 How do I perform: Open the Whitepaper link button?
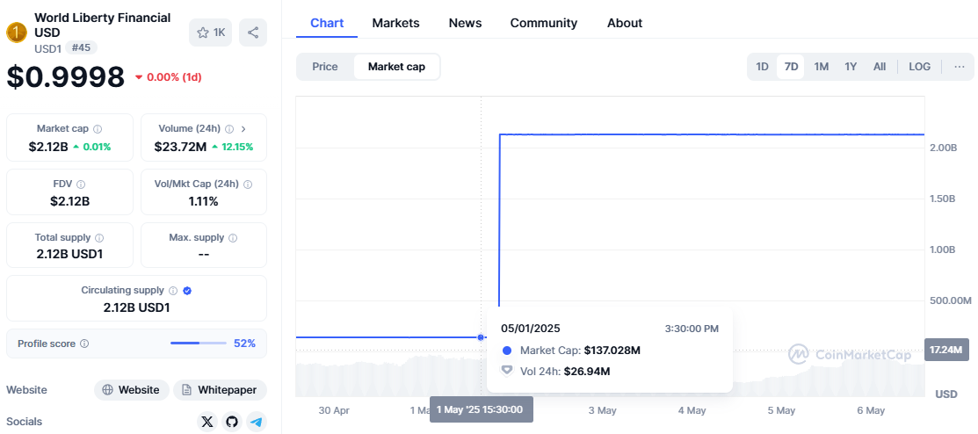[x=221, y=390]
